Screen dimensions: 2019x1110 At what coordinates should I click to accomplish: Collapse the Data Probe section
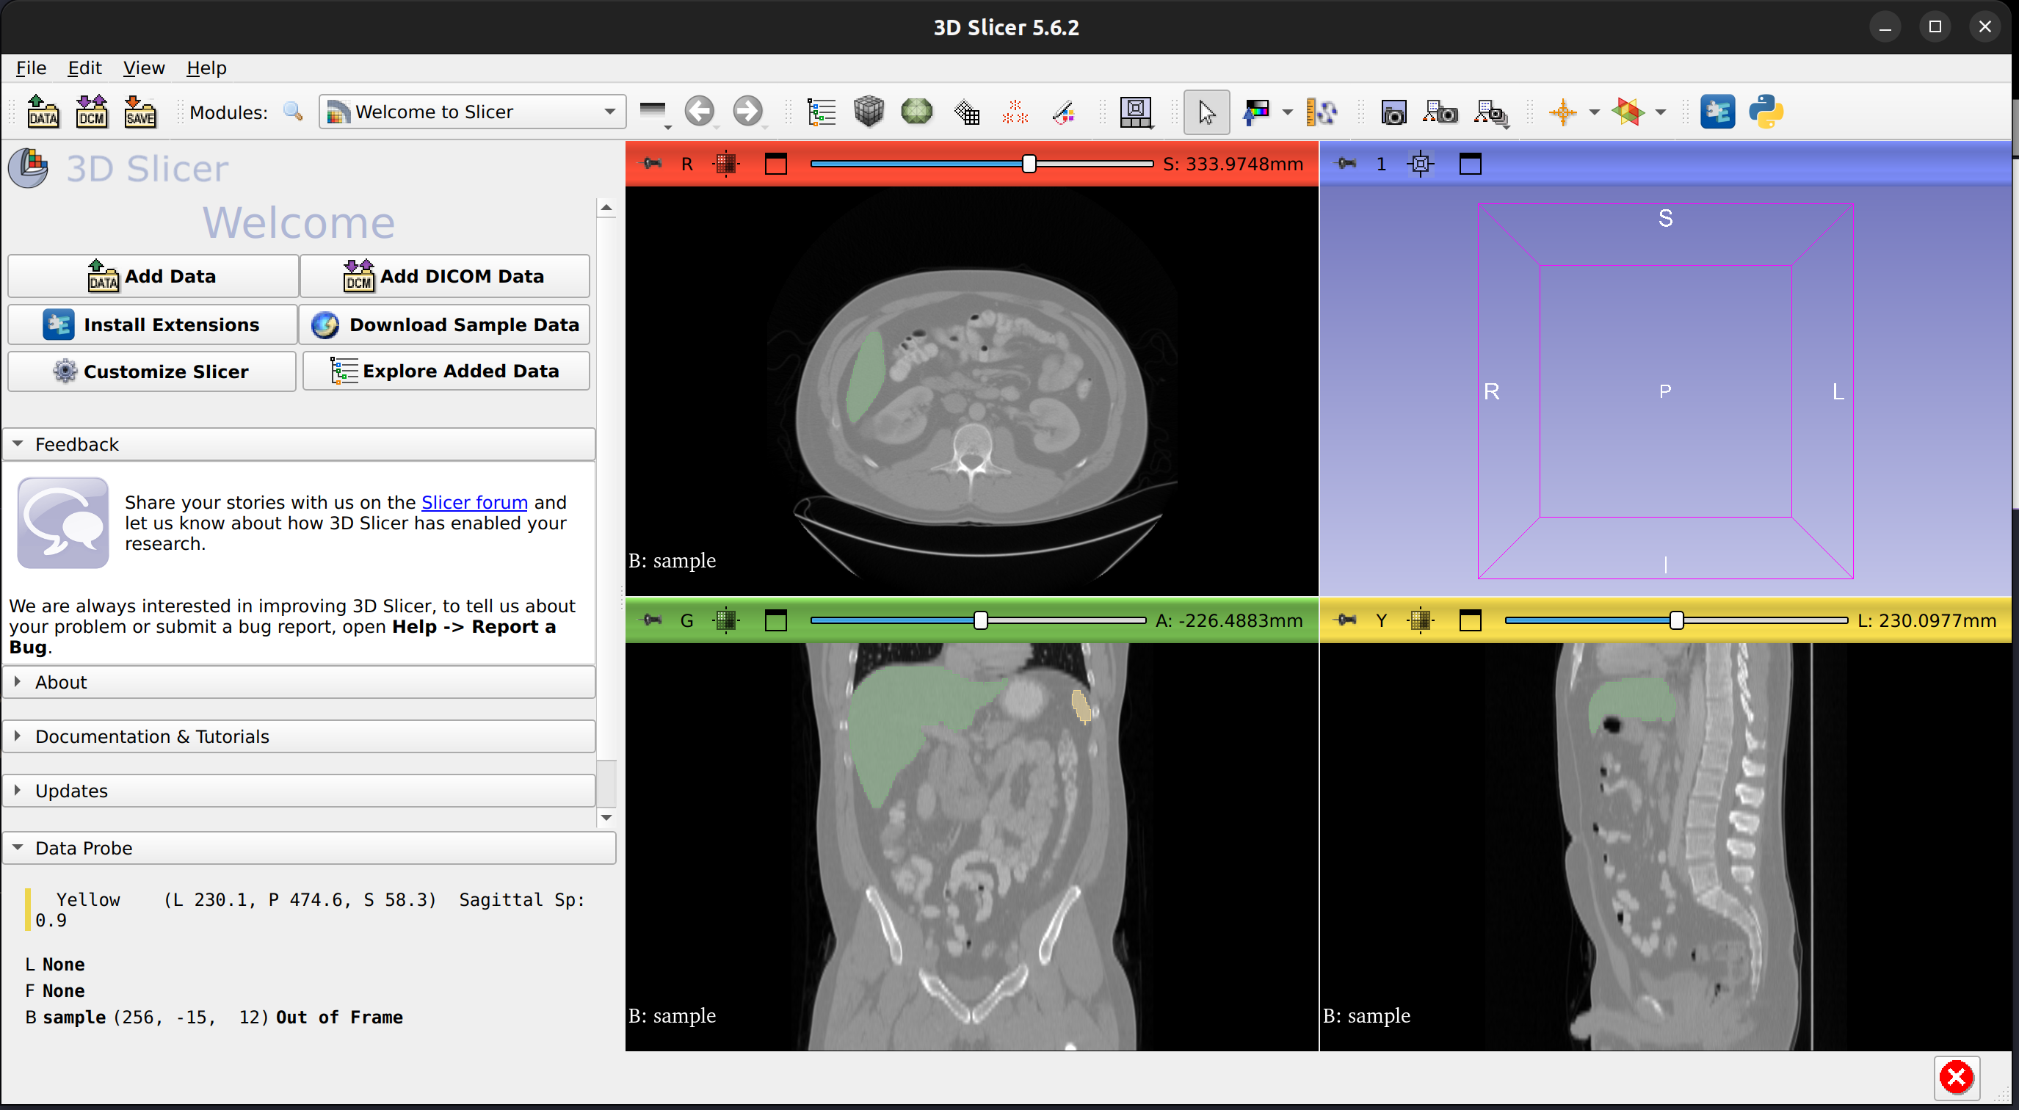309,847
